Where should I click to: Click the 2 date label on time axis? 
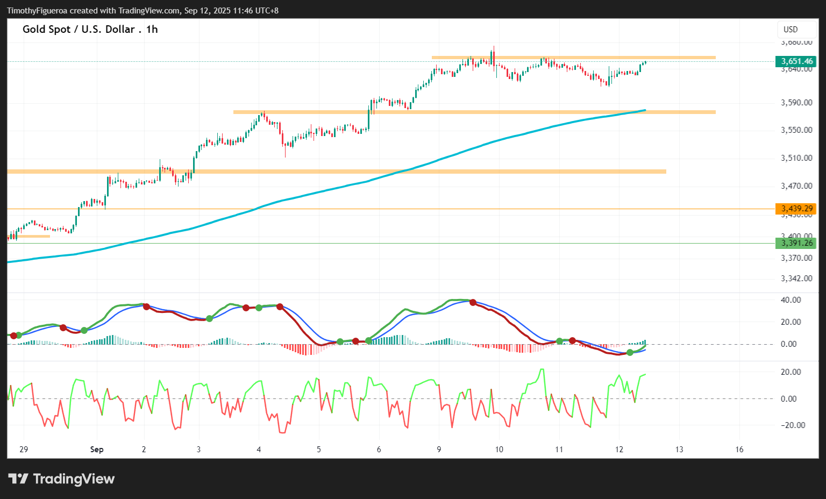pyautogui.click(x=144, y=450)
